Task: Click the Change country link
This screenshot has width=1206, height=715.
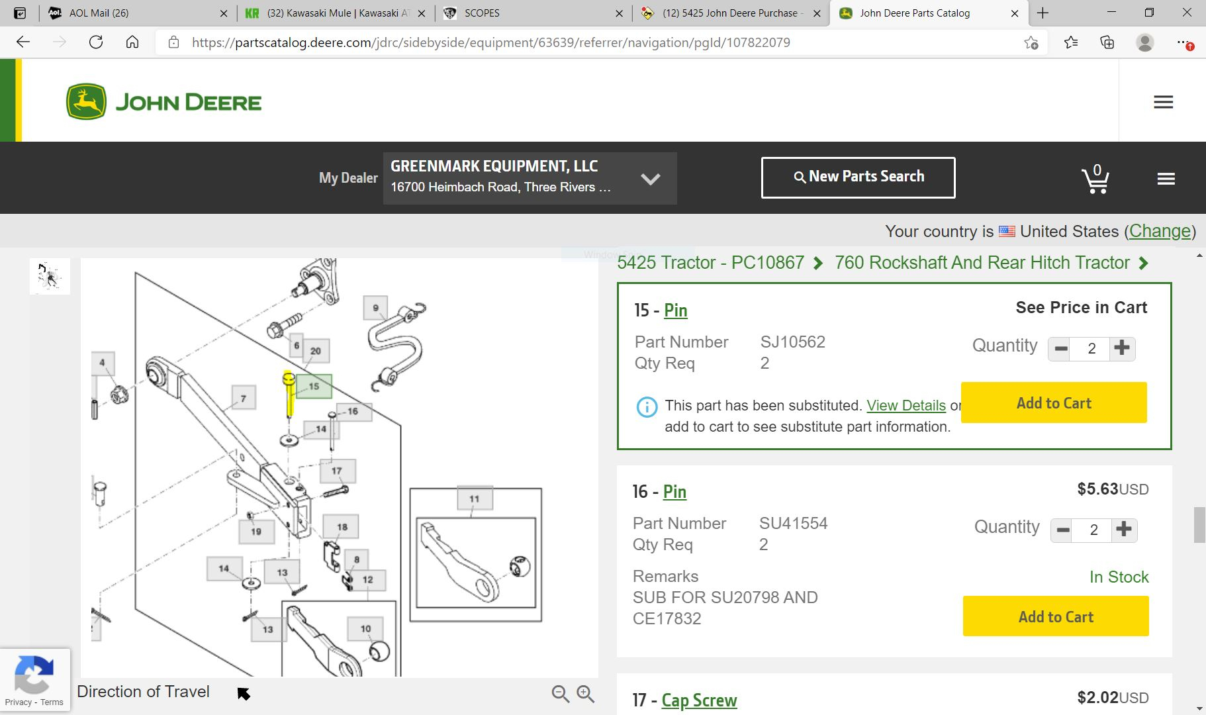Action: pyautogui.click(x=1160, y=231)
